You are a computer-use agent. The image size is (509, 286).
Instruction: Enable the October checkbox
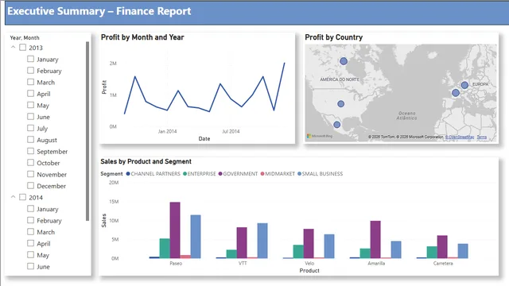coord(30,162)
